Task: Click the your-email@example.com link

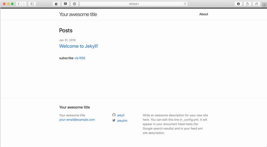Action: [77, 119]
